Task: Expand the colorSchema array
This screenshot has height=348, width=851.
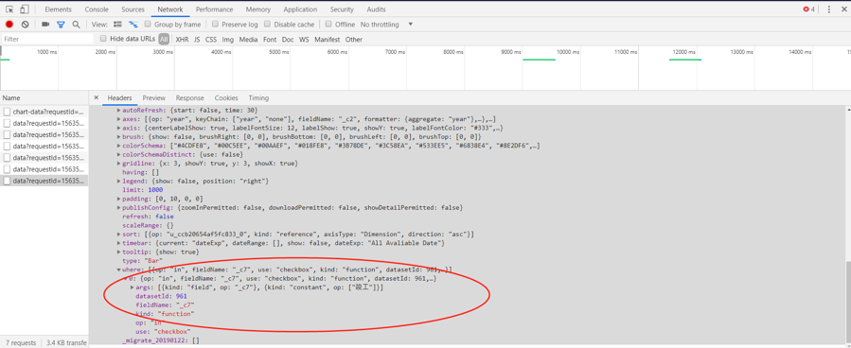Action: point(119,146)
